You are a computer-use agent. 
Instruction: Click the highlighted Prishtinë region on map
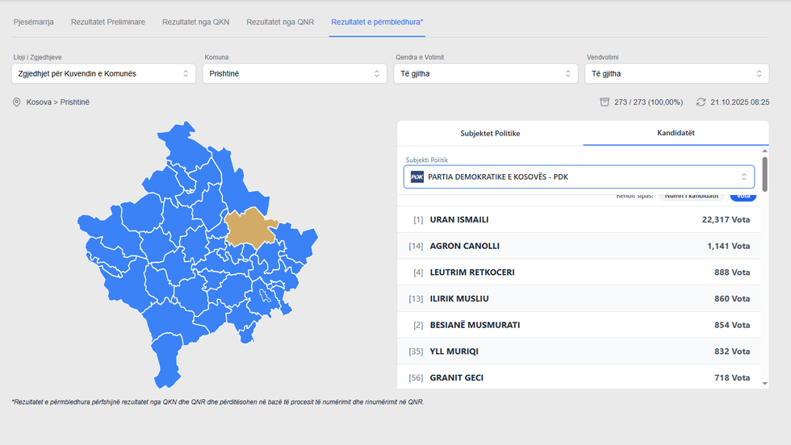tap(251, 227)
